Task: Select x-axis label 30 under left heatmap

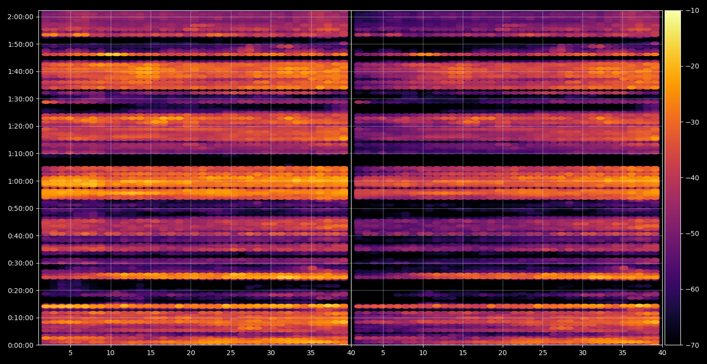Action: [271, 353]
